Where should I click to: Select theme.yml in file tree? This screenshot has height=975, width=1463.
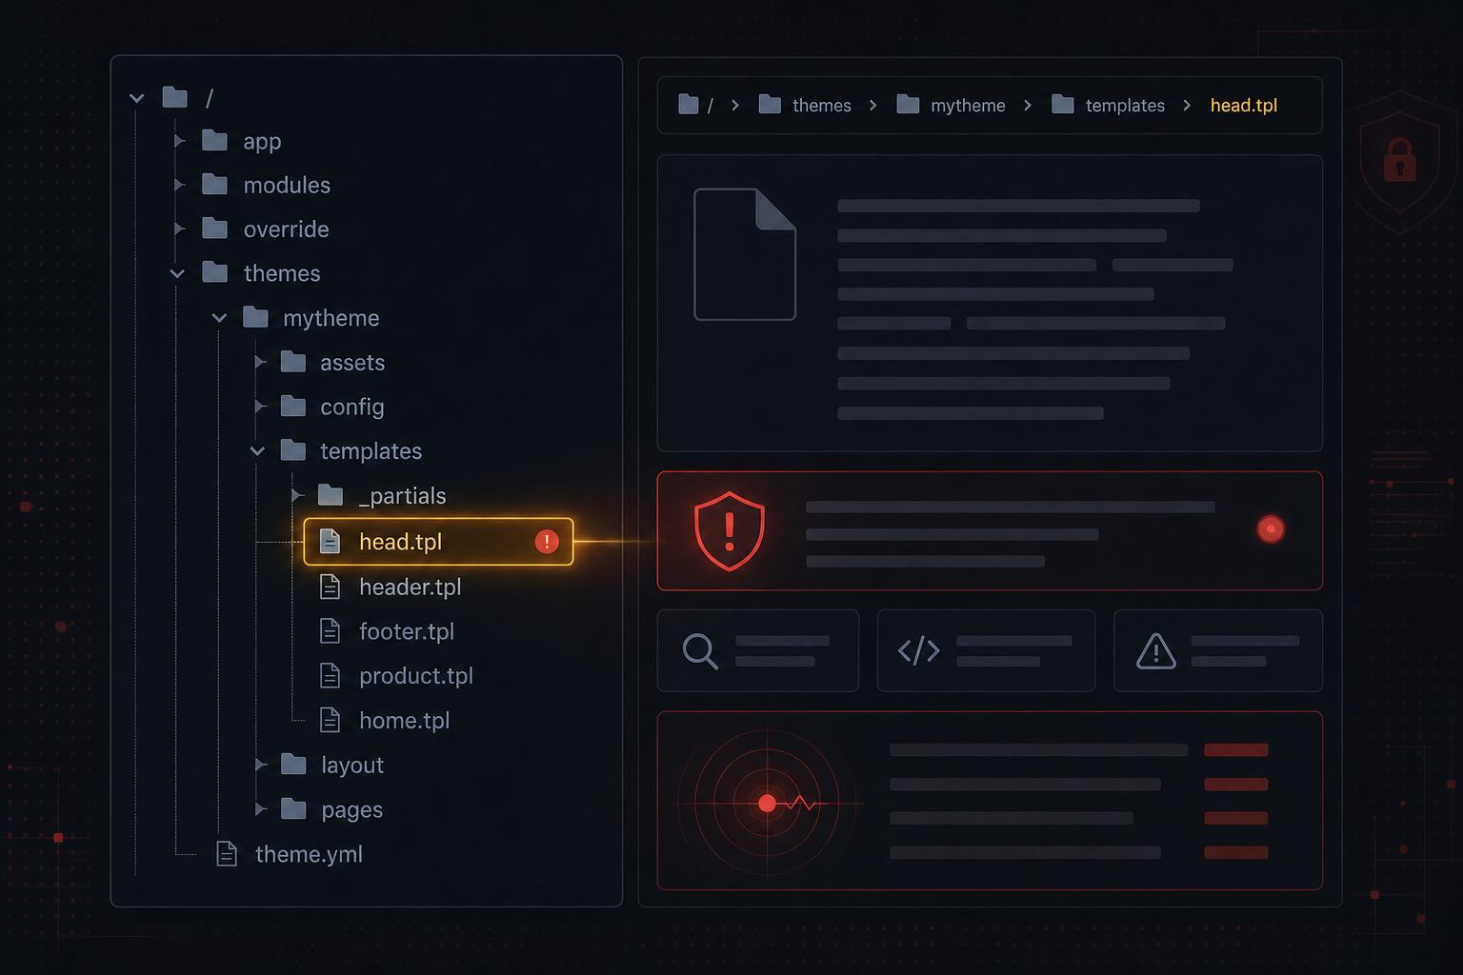coord(310,854)
